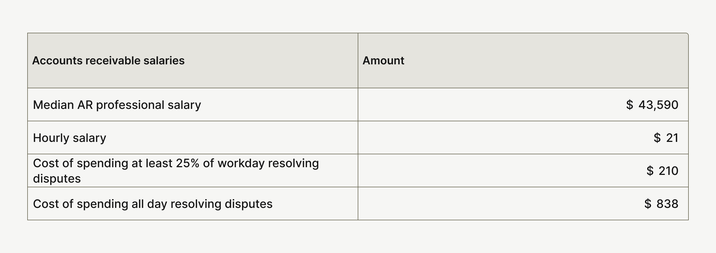Click the $ 43,590 amount cell

click(x=652, y=105)
